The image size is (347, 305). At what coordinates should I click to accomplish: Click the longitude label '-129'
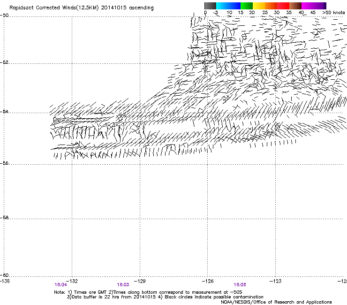[140, 281]
